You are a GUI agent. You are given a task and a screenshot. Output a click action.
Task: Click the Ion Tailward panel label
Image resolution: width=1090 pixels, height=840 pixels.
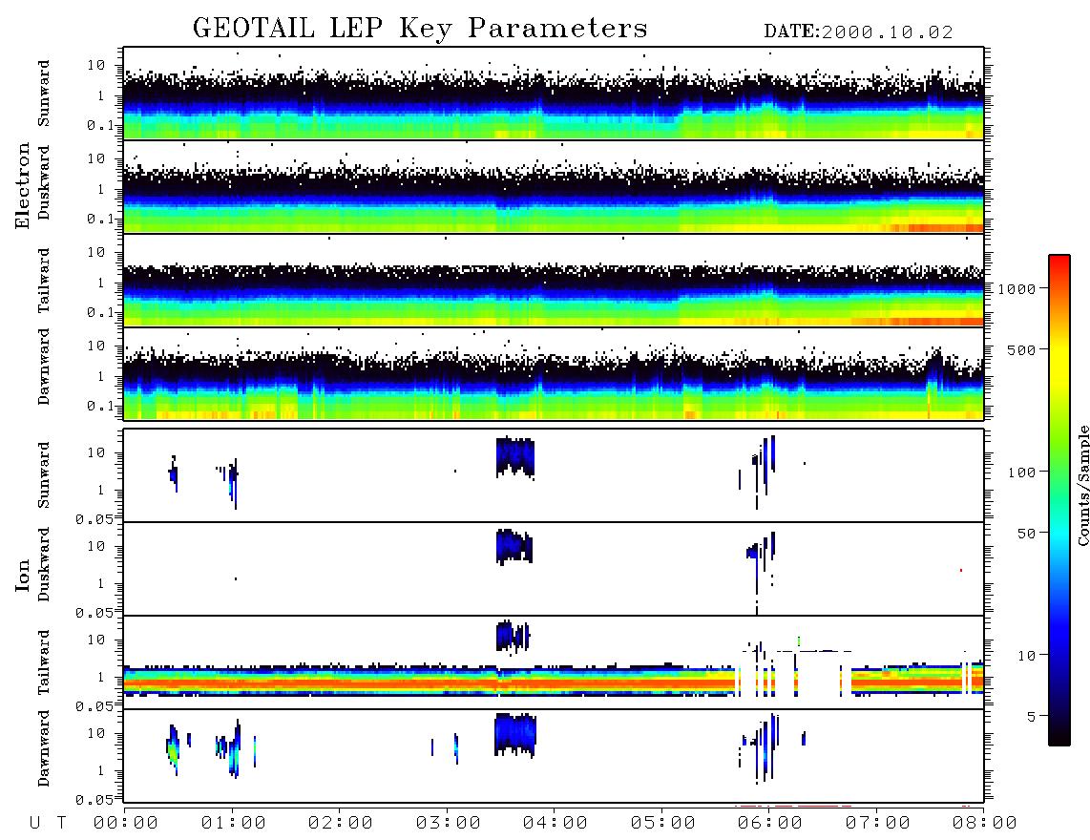click(44, 662)
